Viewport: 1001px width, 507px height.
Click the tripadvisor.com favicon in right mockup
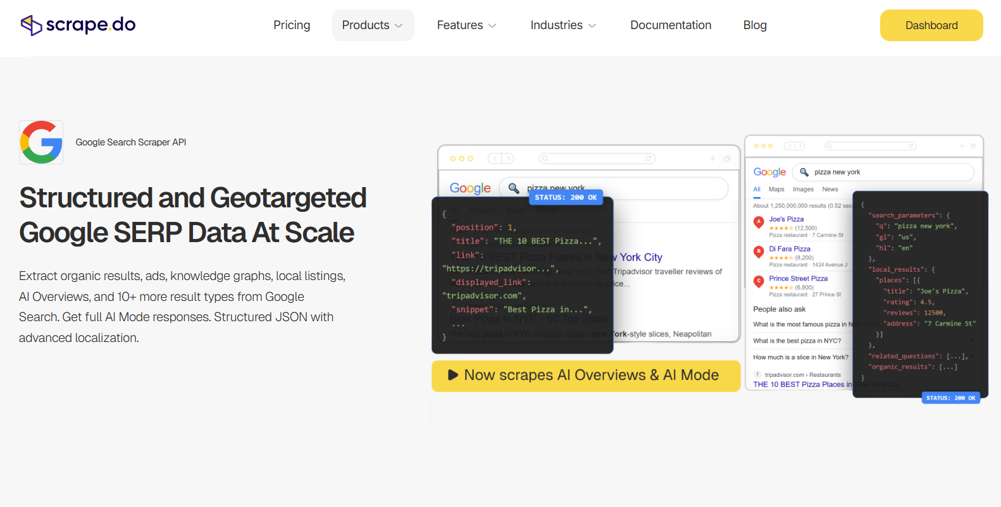coord(757,375)
